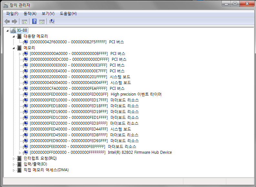Click icon of 00000000FED40000 시스템 보드 row
Image resolution: width=256 pixels, height=187 pixels.
tap(26, 129)
